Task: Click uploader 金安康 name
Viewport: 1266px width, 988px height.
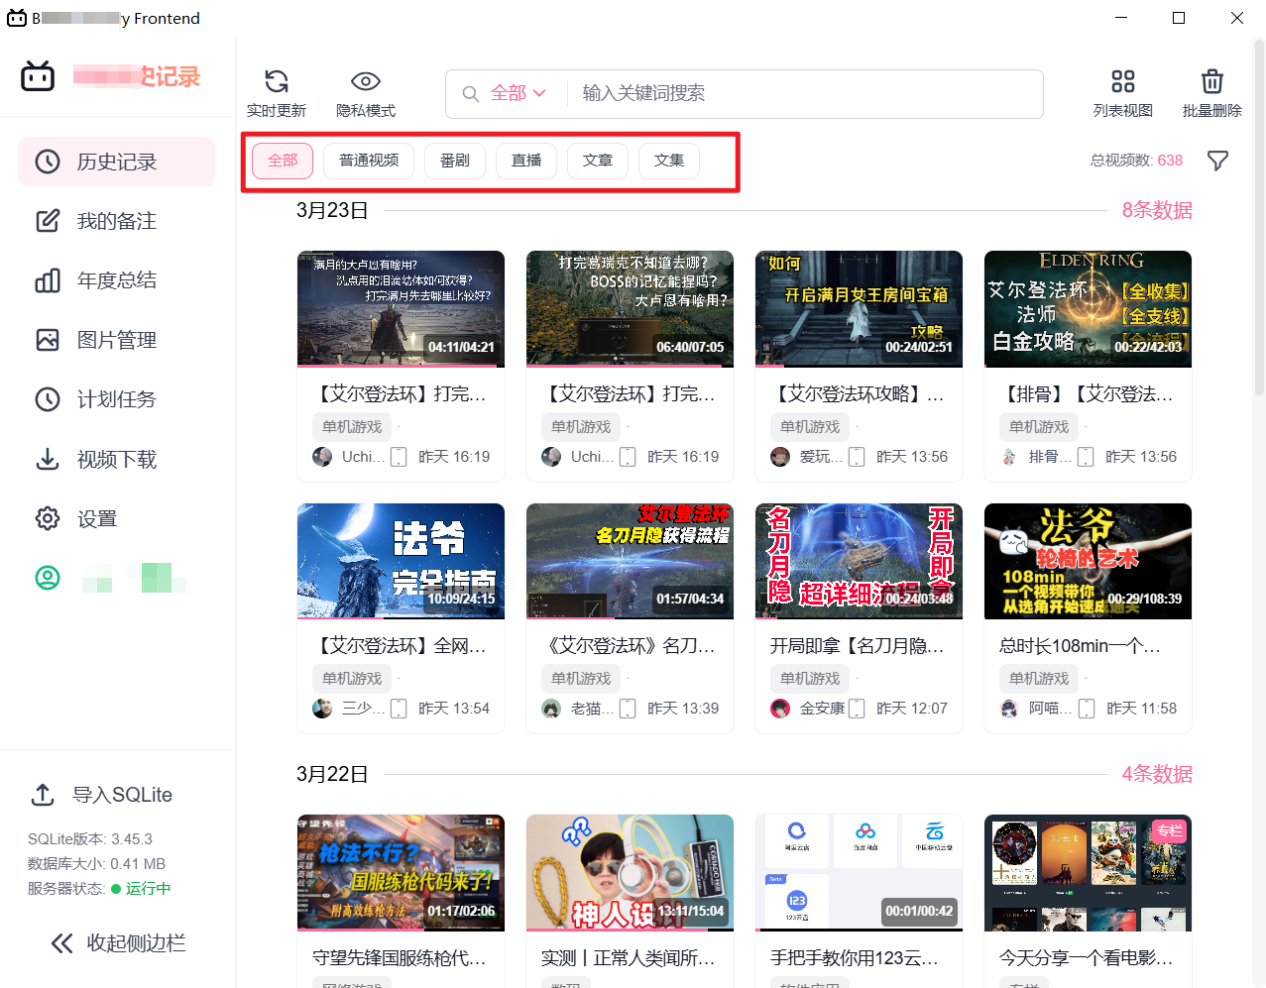Action: (x=823, y=709)
